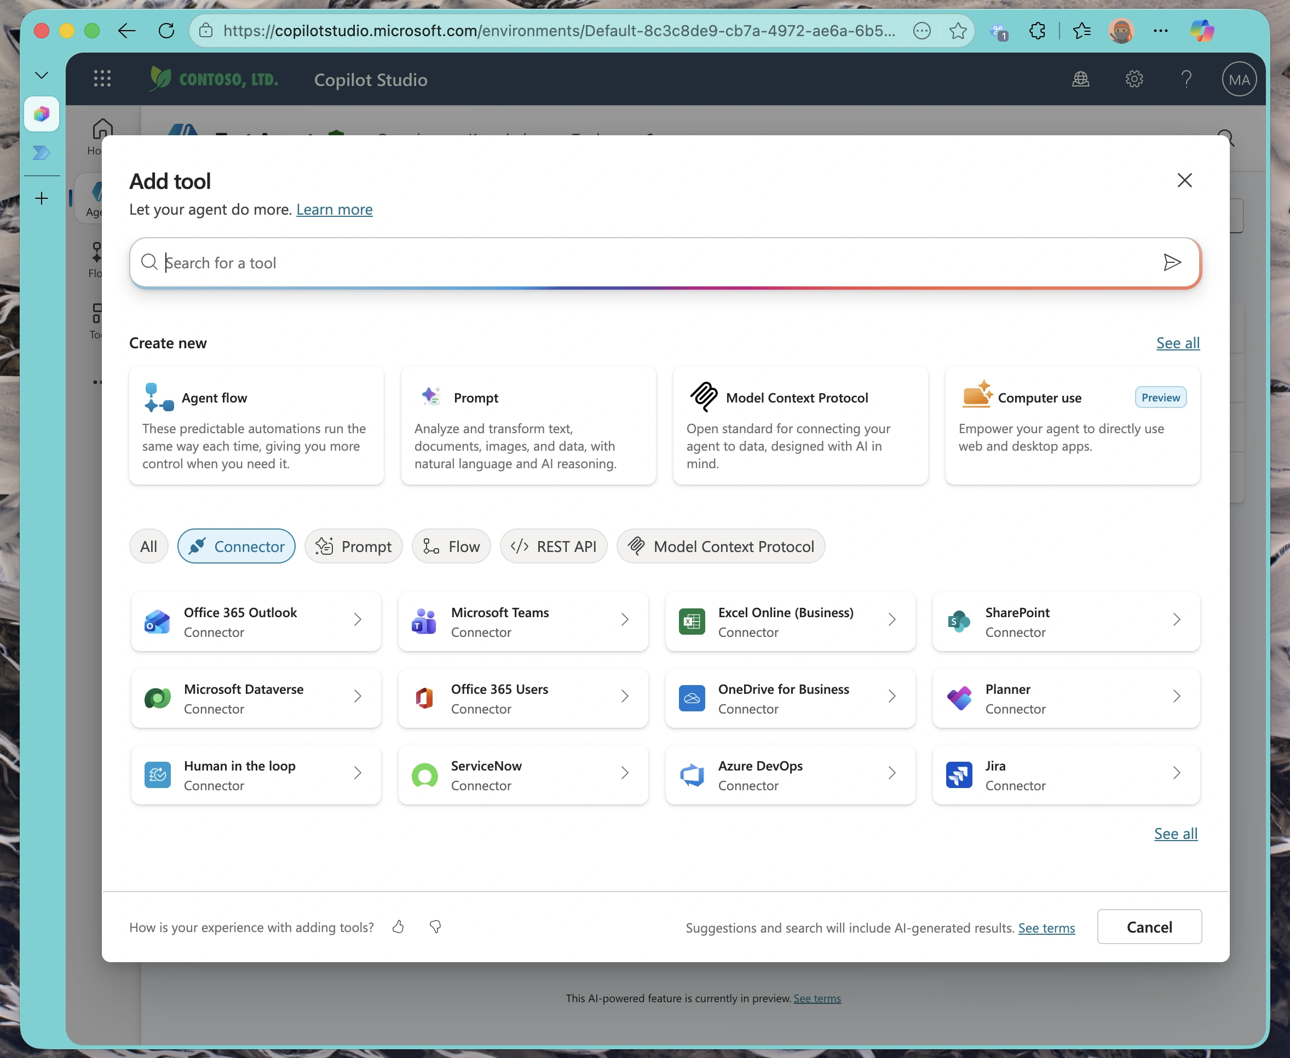
Task: Collapse the browser sidebar with the chevron
Action: (41, 74)
